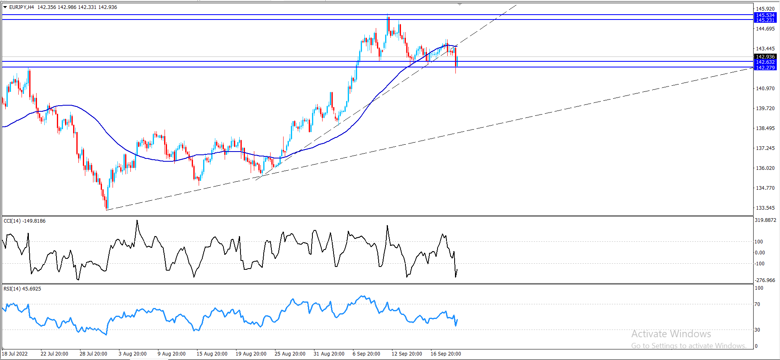Click the 140.970 price scale value
The width and height of the screenshot is (780, 360).
pyautogui.click(x=765, y=89)
